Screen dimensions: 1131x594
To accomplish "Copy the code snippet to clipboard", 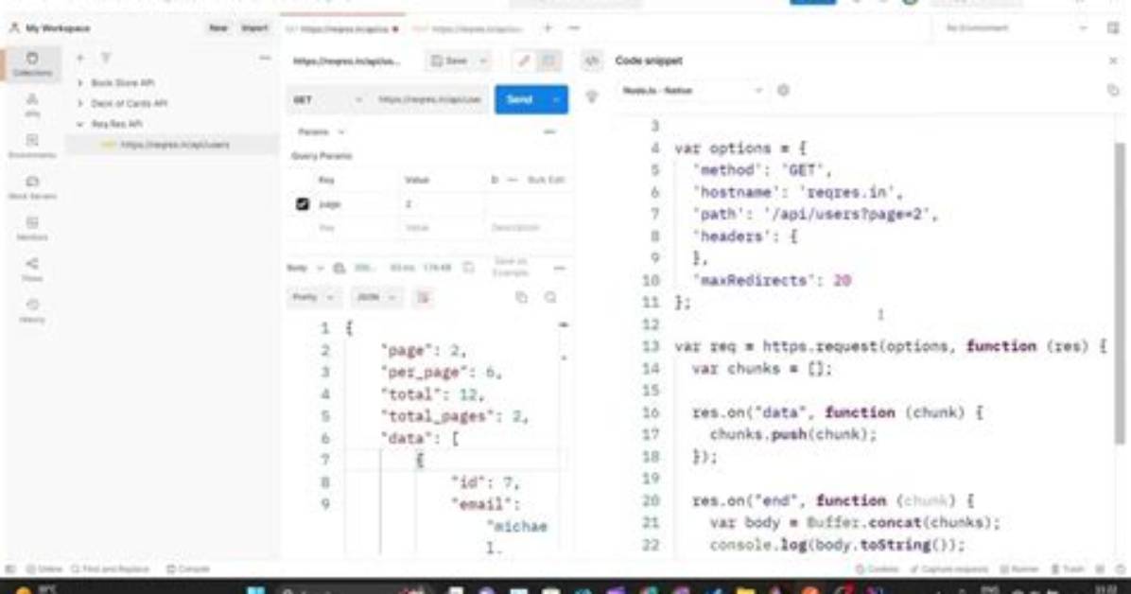I will point(1113,90).
